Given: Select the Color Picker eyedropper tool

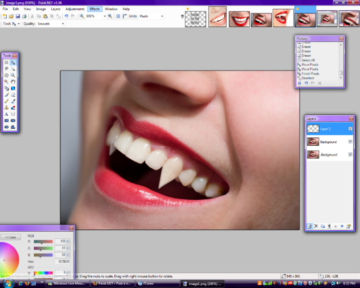Looking at the screenshot, I should coord(13,101).
